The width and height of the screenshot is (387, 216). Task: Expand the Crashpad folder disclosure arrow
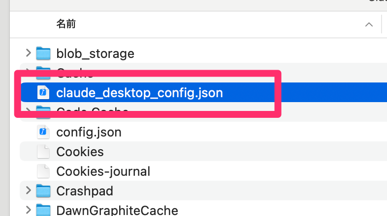pyautogui.click(x=29, y=190)
